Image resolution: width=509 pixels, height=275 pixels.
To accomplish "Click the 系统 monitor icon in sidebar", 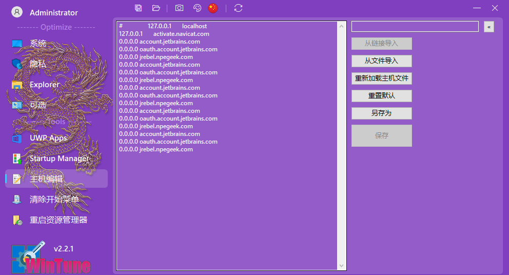I will 17,43.
